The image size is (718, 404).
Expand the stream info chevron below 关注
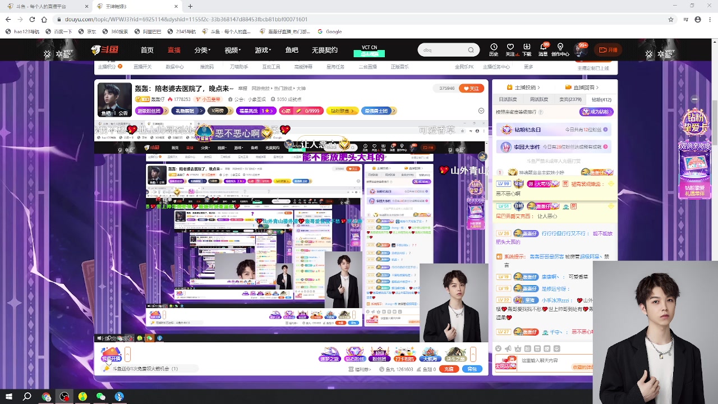(481, 111)
